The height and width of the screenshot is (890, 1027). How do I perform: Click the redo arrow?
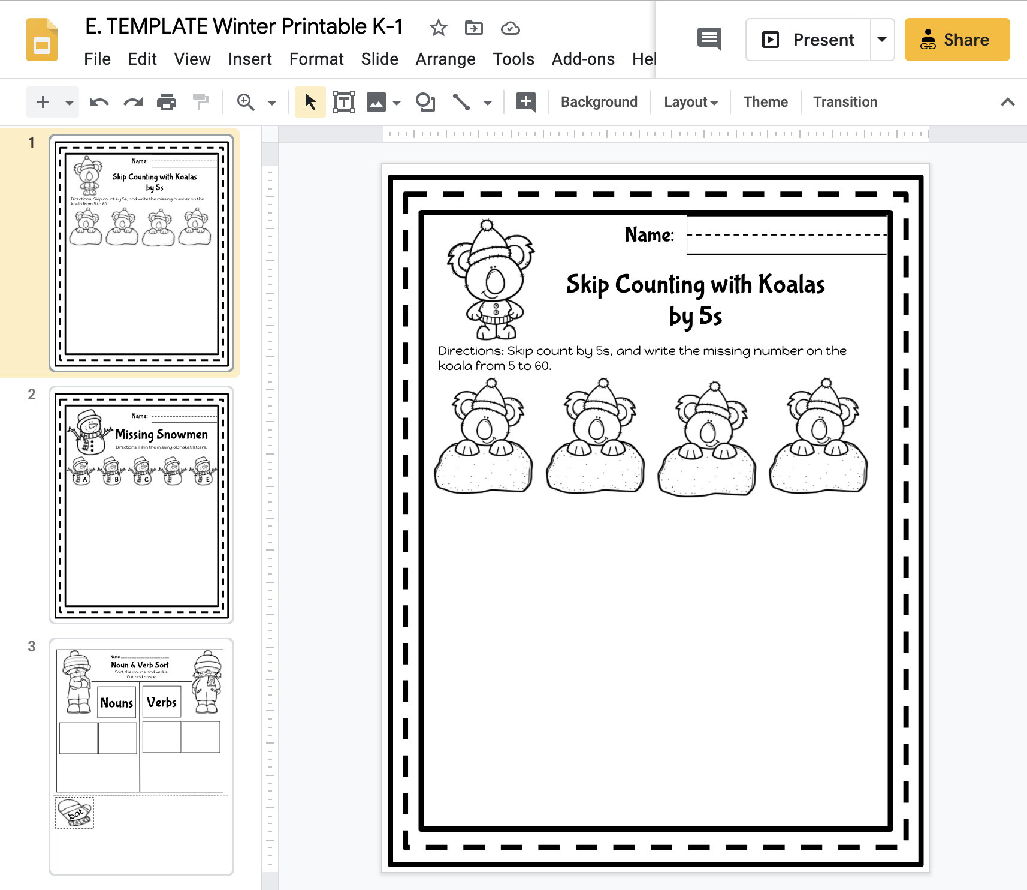133,102
